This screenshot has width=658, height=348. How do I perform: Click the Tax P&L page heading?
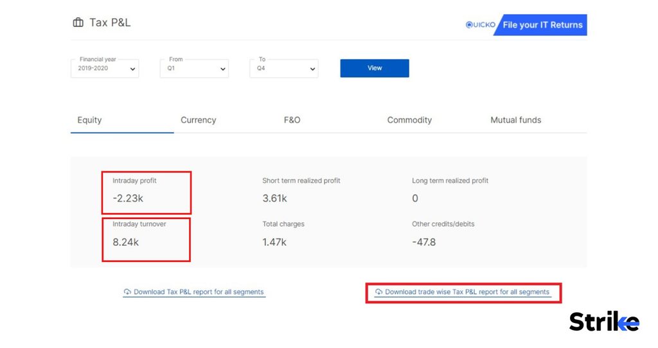click(110, 22)
